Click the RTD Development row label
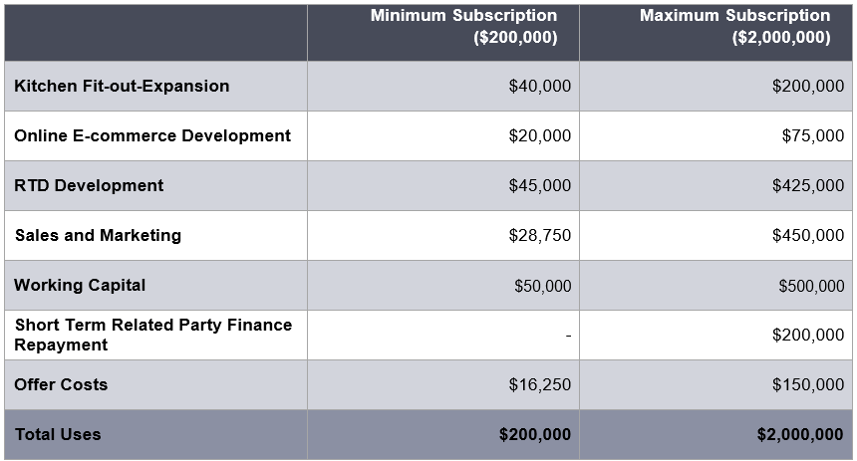857x461 pixels. click(89, 186)
